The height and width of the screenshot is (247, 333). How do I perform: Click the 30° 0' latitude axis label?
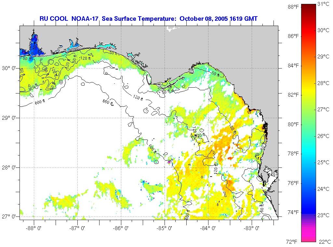(9, 68)
